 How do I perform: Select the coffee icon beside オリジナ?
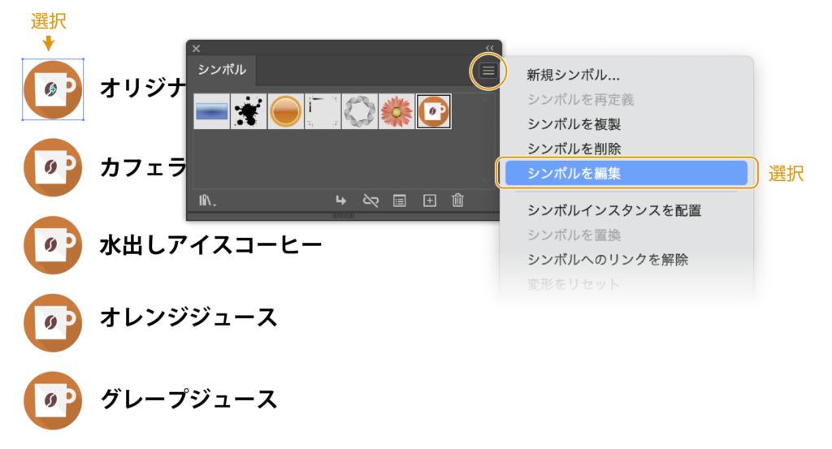(53, 89)
